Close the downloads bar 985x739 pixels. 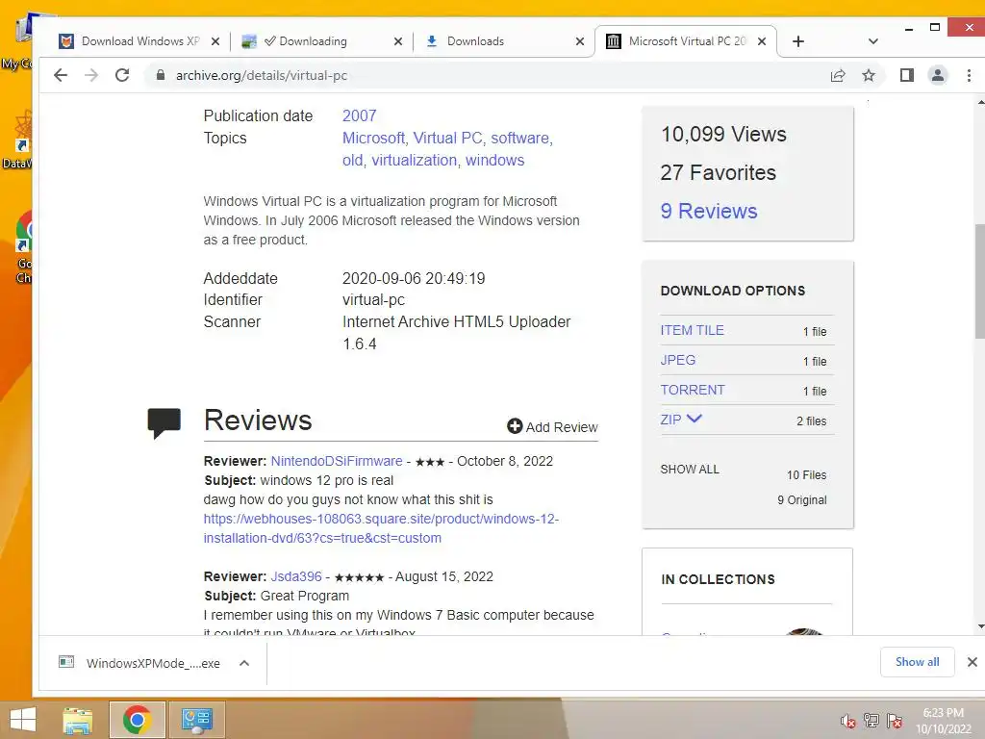pyautogui.click(x=972, y=662)
